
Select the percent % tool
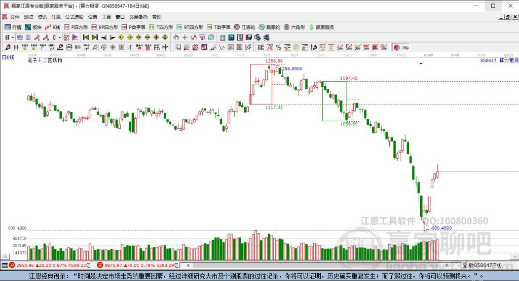tap(278, 47)
